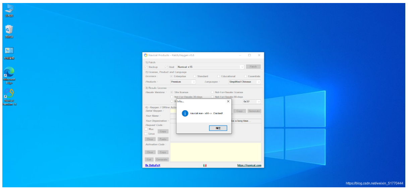This screenshot has height=191, width=411.
Task: Click Copy next to Serial Keygen
Action: coord(239,111)
